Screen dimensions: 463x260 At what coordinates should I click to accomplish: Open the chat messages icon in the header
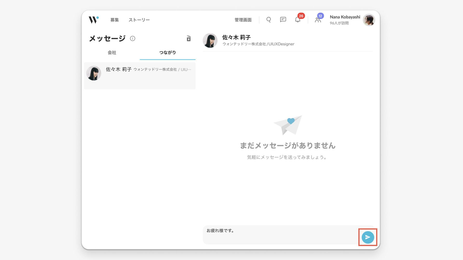pyautogui.click(x=283, y=20)
